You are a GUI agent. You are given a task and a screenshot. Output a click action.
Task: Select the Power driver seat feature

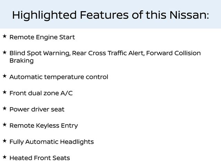pyautogui.click(x=37, y=110)
